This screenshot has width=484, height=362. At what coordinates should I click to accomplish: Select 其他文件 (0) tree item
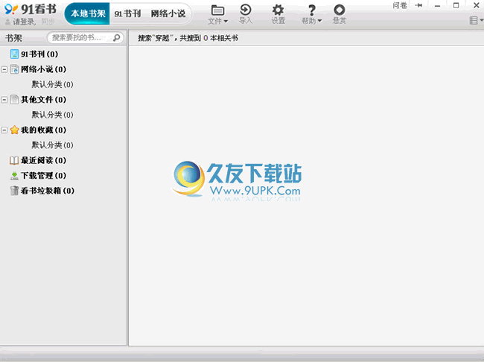tap(43, 100)
